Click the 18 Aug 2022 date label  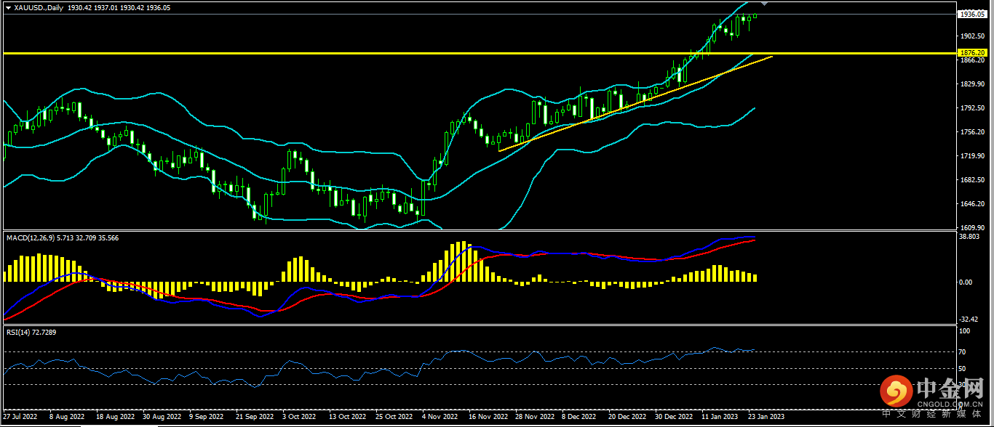click(116, 417)
